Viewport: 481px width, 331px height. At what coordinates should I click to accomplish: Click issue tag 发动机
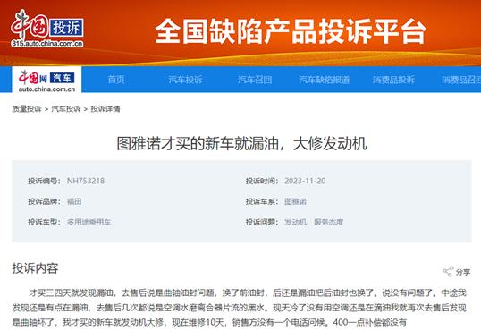(295, 222)
